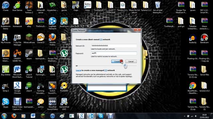The width and height of the screenshot is (213, 119).
Task: Select the Team Fortress 2 desktop icon
Action: [x=29, y=7]
